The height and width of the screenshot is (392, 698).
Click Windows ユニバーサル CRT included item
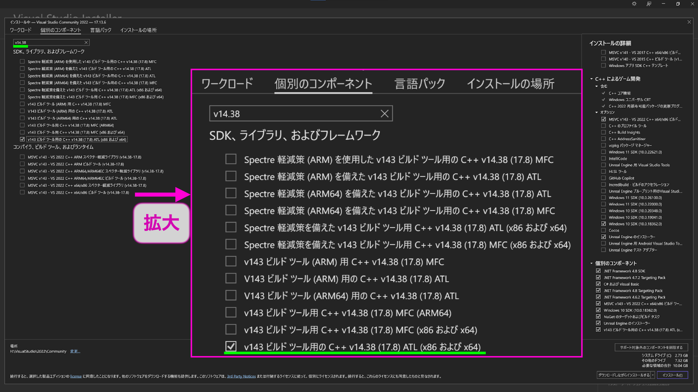click(630, 99)
